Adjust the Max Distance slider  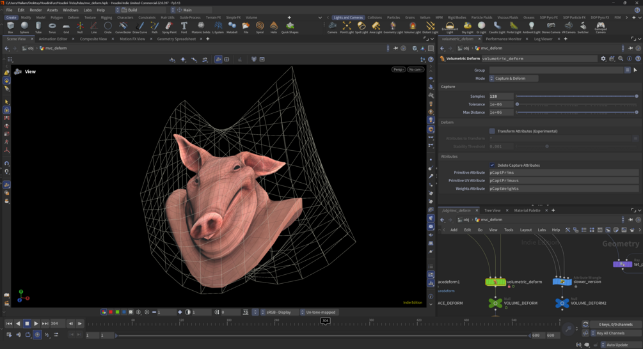(576, 112)
